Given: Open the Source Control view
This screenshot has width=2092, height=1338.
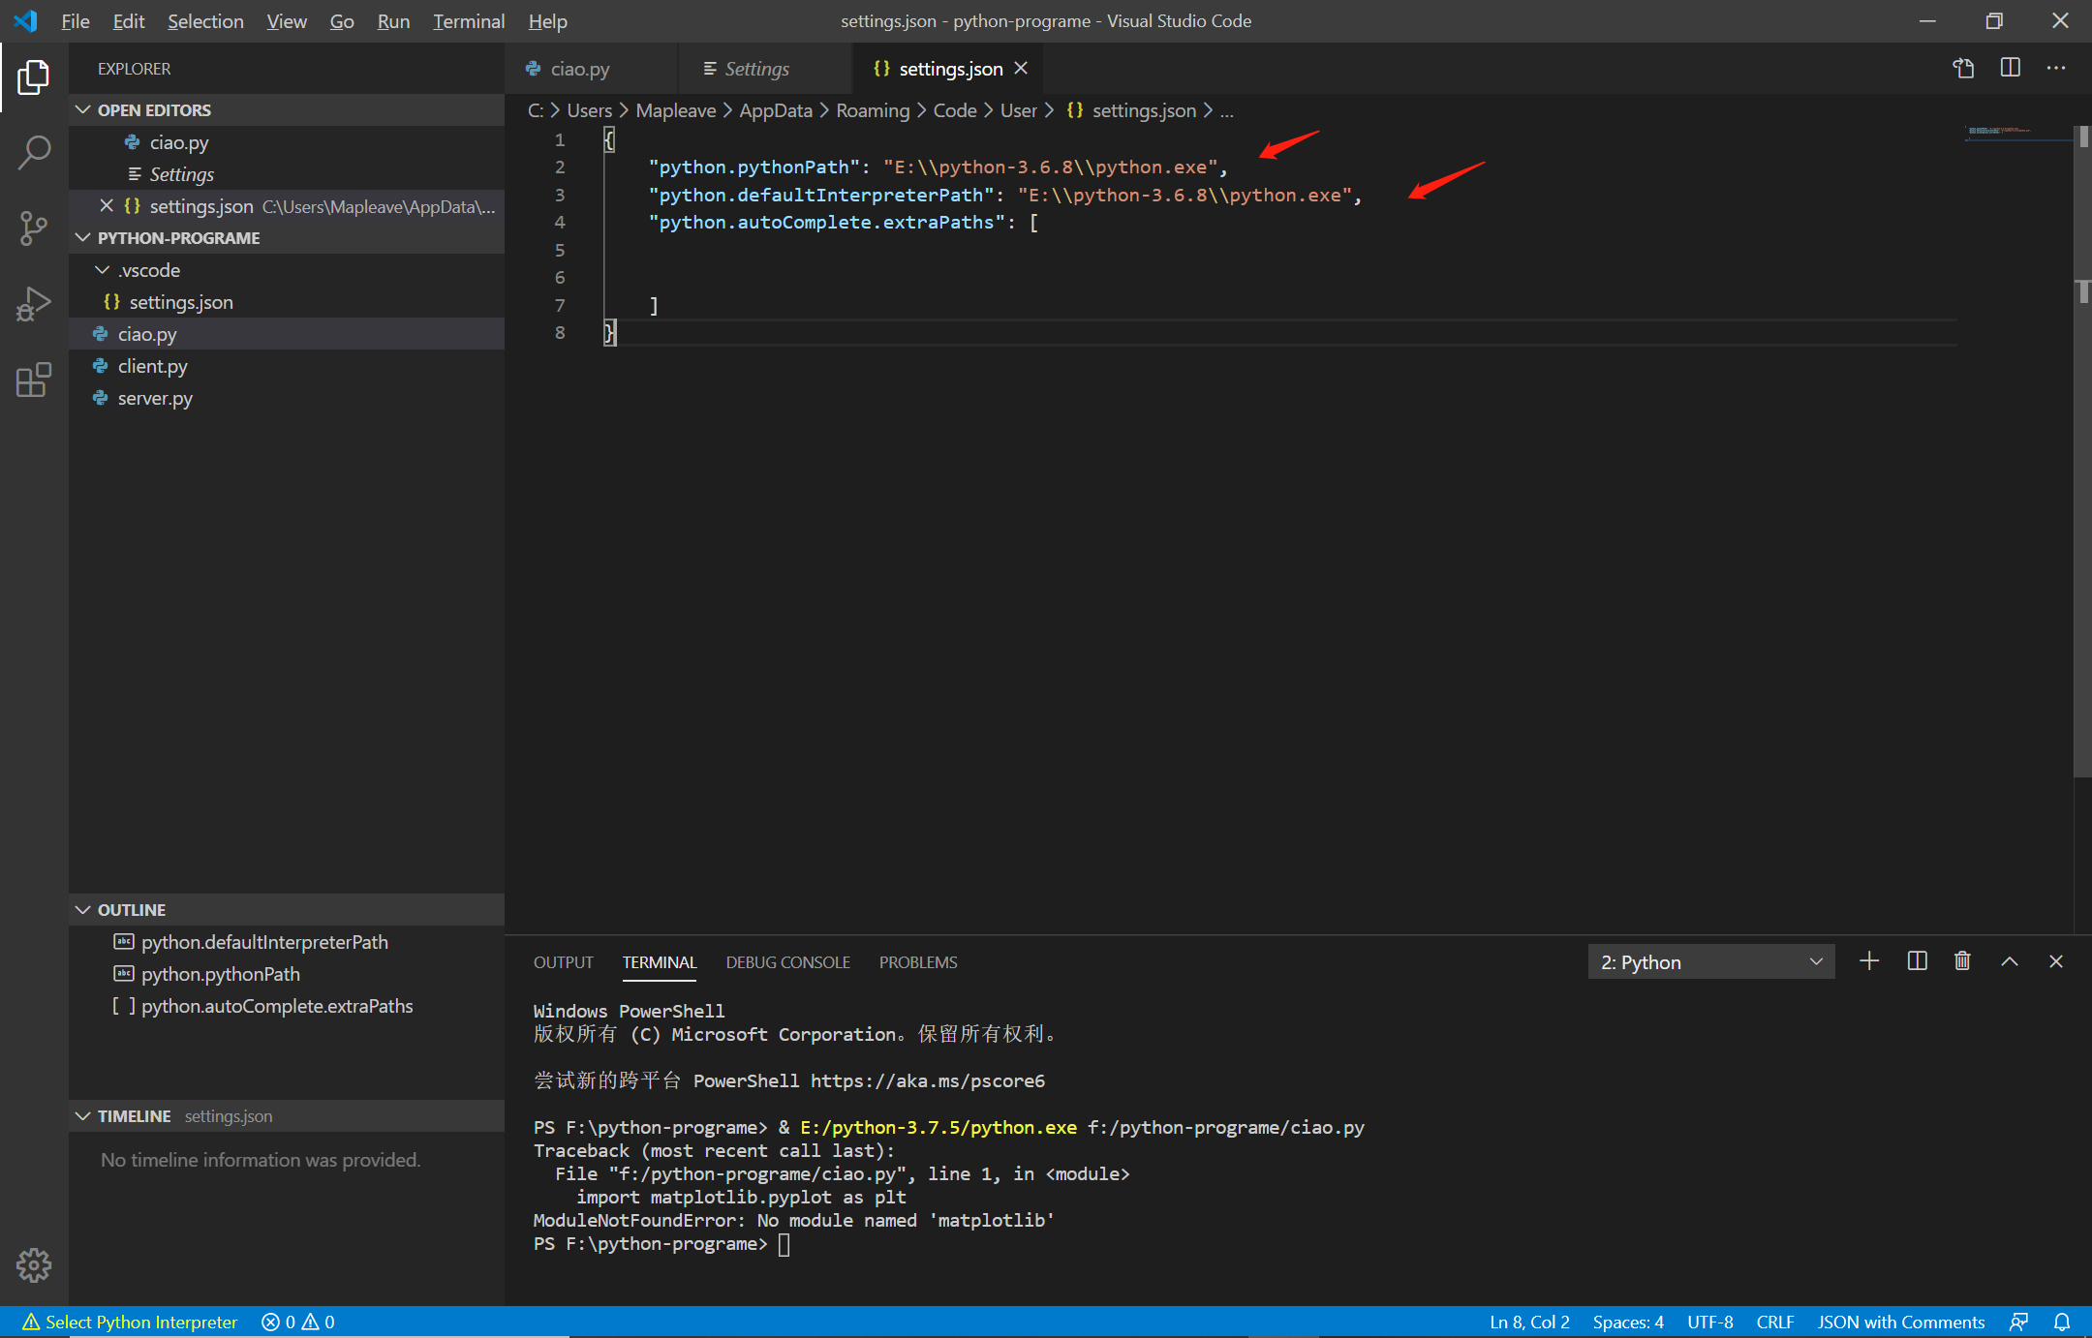Looking at the screenshot, I should (x=35, y=228).
